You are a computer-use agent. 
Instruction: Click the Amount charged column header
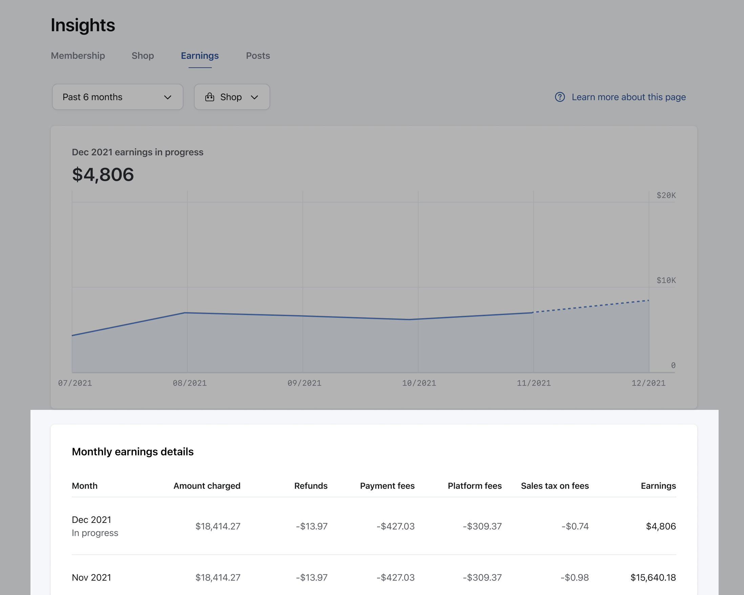coord(207,486)
